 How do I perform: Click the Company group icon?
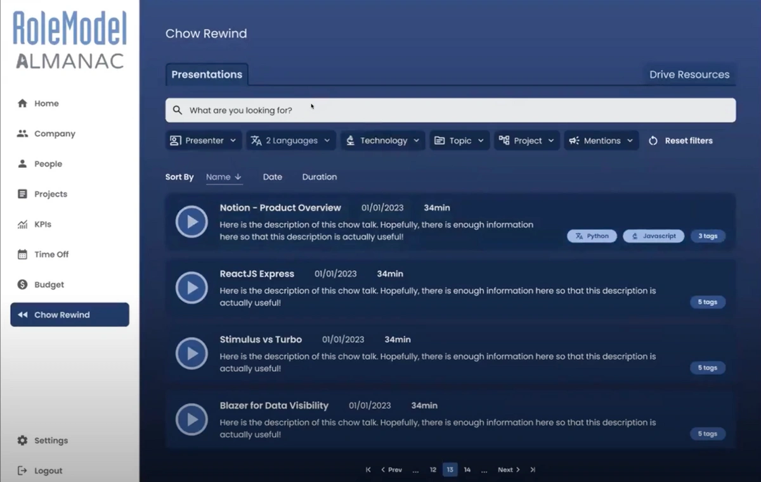22,134
